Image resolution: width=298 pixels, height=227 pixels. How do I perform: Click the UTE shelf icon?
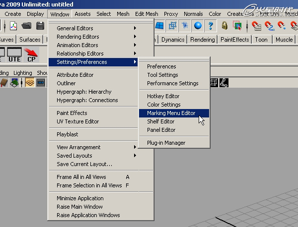[14, 55]
